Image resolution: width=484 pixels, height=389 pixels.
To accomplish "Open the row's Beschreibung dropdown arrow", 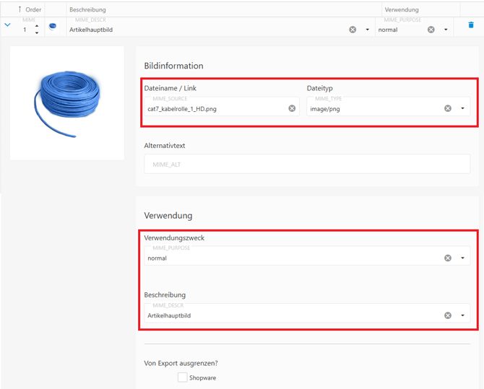I will tap(367, 30).
